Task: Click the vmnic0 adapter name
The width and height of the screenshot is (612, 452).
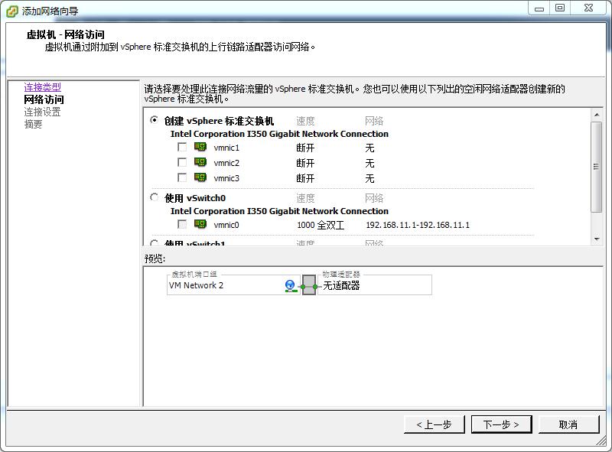Action: [226, 225]
